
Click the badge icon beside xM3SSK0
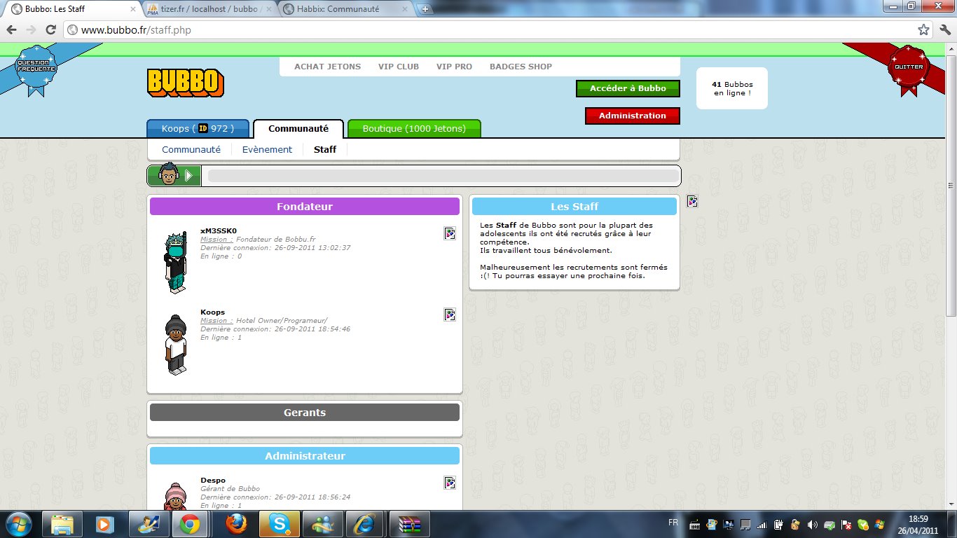[450, 233]
